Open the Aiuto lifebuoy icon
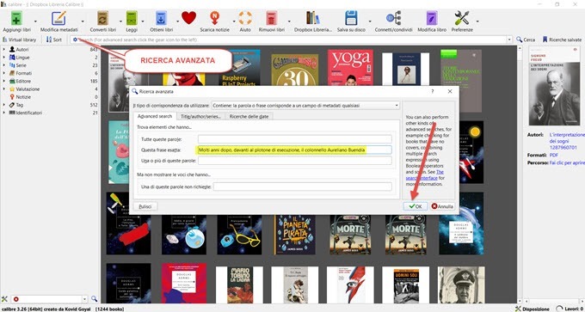The height and width of the screenshot is (312, 585). (x=245, y=18)
